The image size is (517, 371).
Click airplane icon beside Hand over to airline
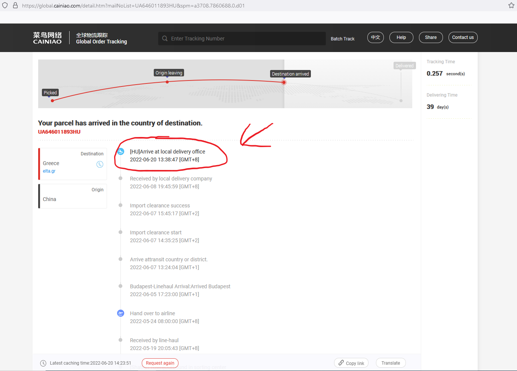[120, 313]
